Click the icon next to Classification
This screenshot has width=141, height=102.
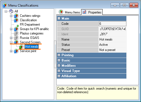16,20
